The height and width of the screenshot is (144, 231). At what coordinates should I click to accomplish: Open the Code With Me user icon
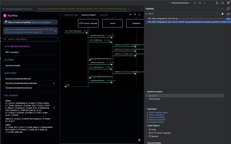(217, 3)
